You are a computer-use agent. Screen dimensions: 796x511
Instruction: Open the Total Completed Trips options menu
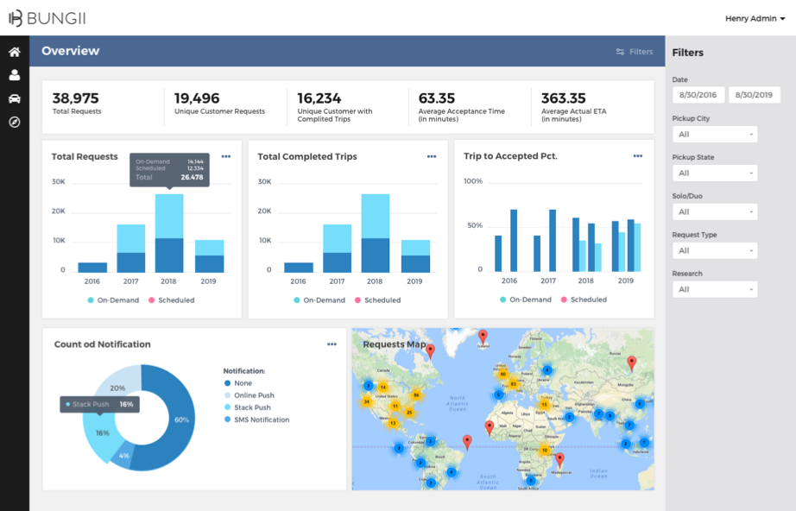pos(432,156)
